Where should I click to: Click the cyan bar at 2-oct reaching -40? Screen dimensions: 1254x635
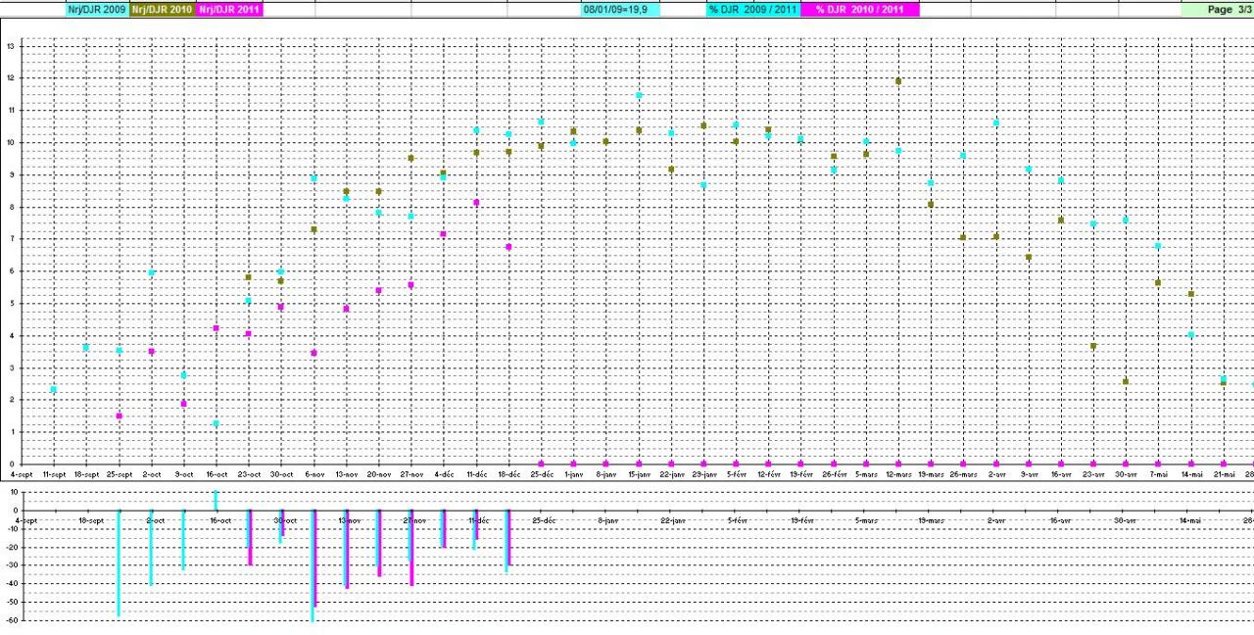tap(151, 547)
